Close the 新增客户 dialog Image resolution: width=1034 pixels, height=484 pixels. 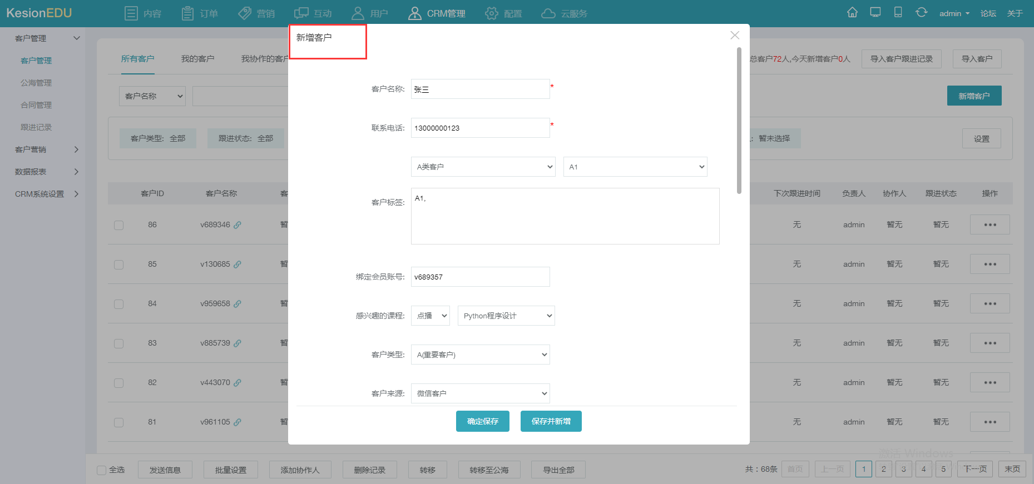(735, 36)
